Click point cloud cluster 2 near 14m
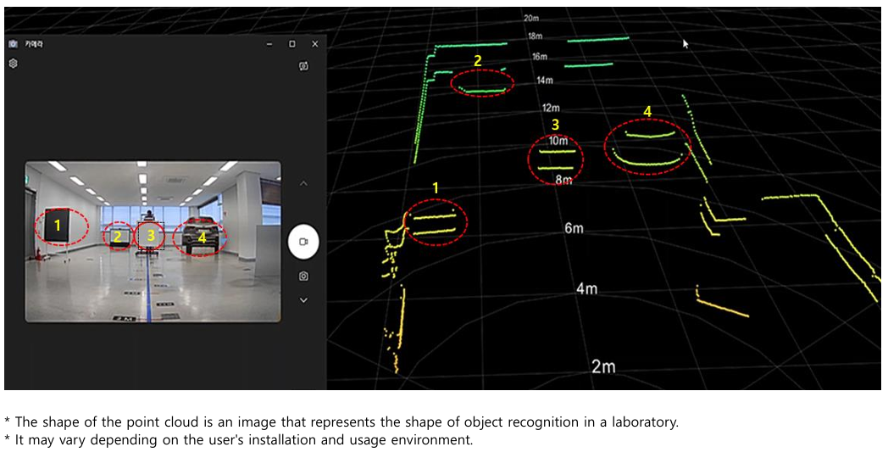The width and height of the screenshot is (888, 458). [482, 82]
